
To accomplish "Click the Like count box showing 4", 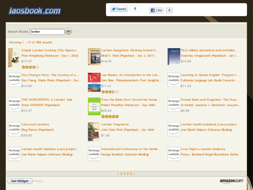I will tap(169, 10).
